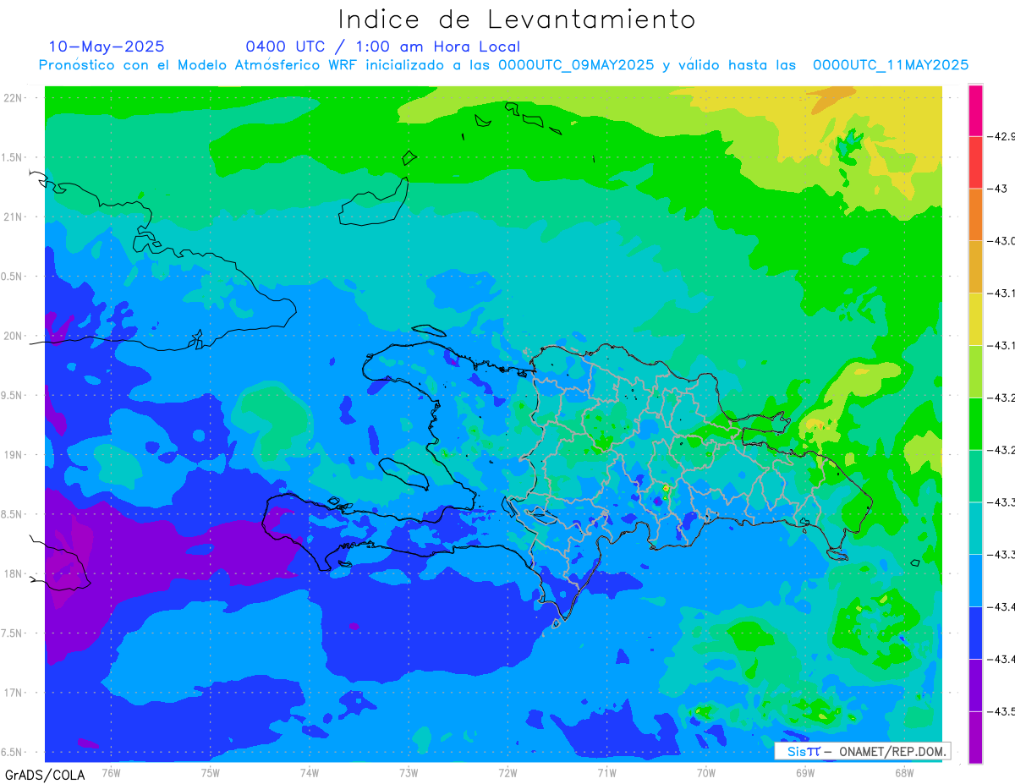Click the "74W" longitude label
Viewport: 1015px width, 784px height.
click(x=310, y=773)
